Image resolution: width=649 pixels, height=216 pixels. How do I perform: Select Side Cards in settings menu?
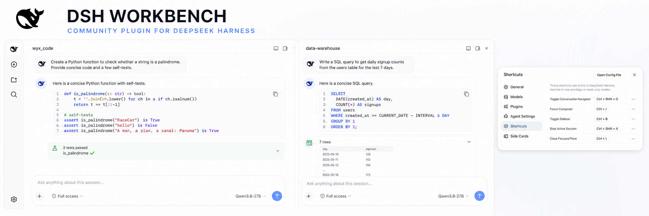tap(521, 136)
